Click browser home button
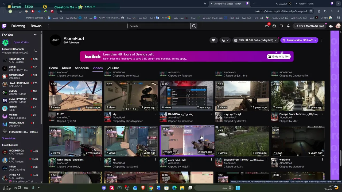 point(319,11)
